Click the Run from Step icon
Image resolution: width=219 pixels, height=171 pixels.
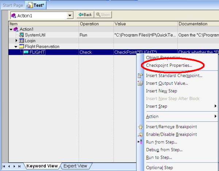pyautogui.click(x=140, y=142)
